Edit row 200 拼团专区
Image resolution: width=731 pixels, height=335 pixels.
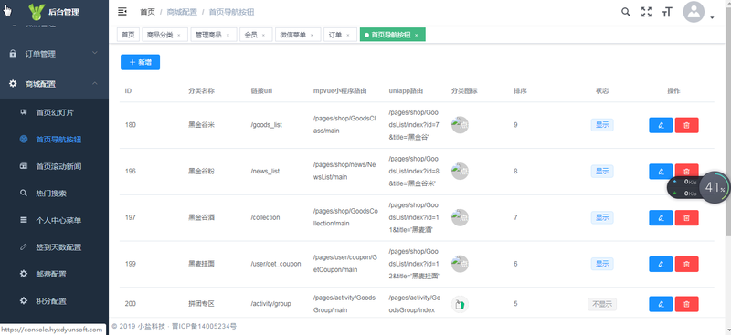661,304
